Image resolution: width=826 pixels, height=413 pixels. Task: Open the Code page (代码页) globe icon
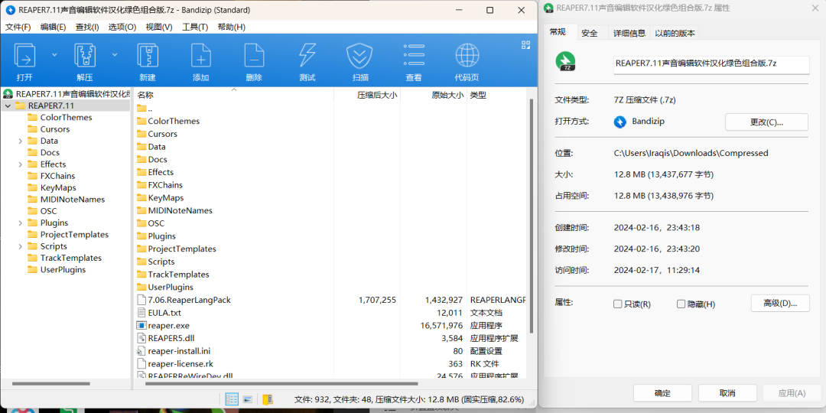(467, 55)
